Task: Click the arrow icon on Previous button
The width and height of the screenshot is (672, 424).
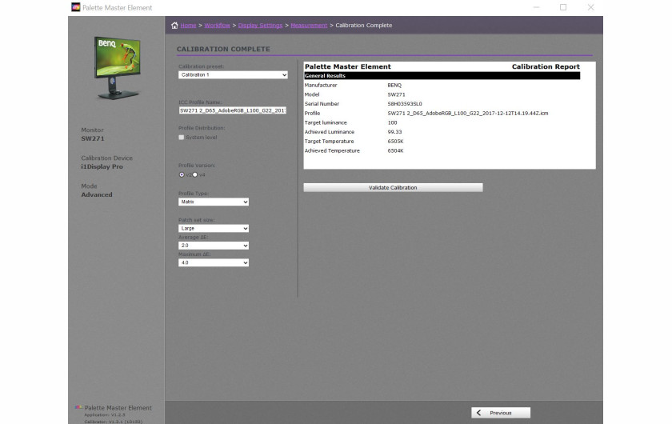Action: point(478,413)
